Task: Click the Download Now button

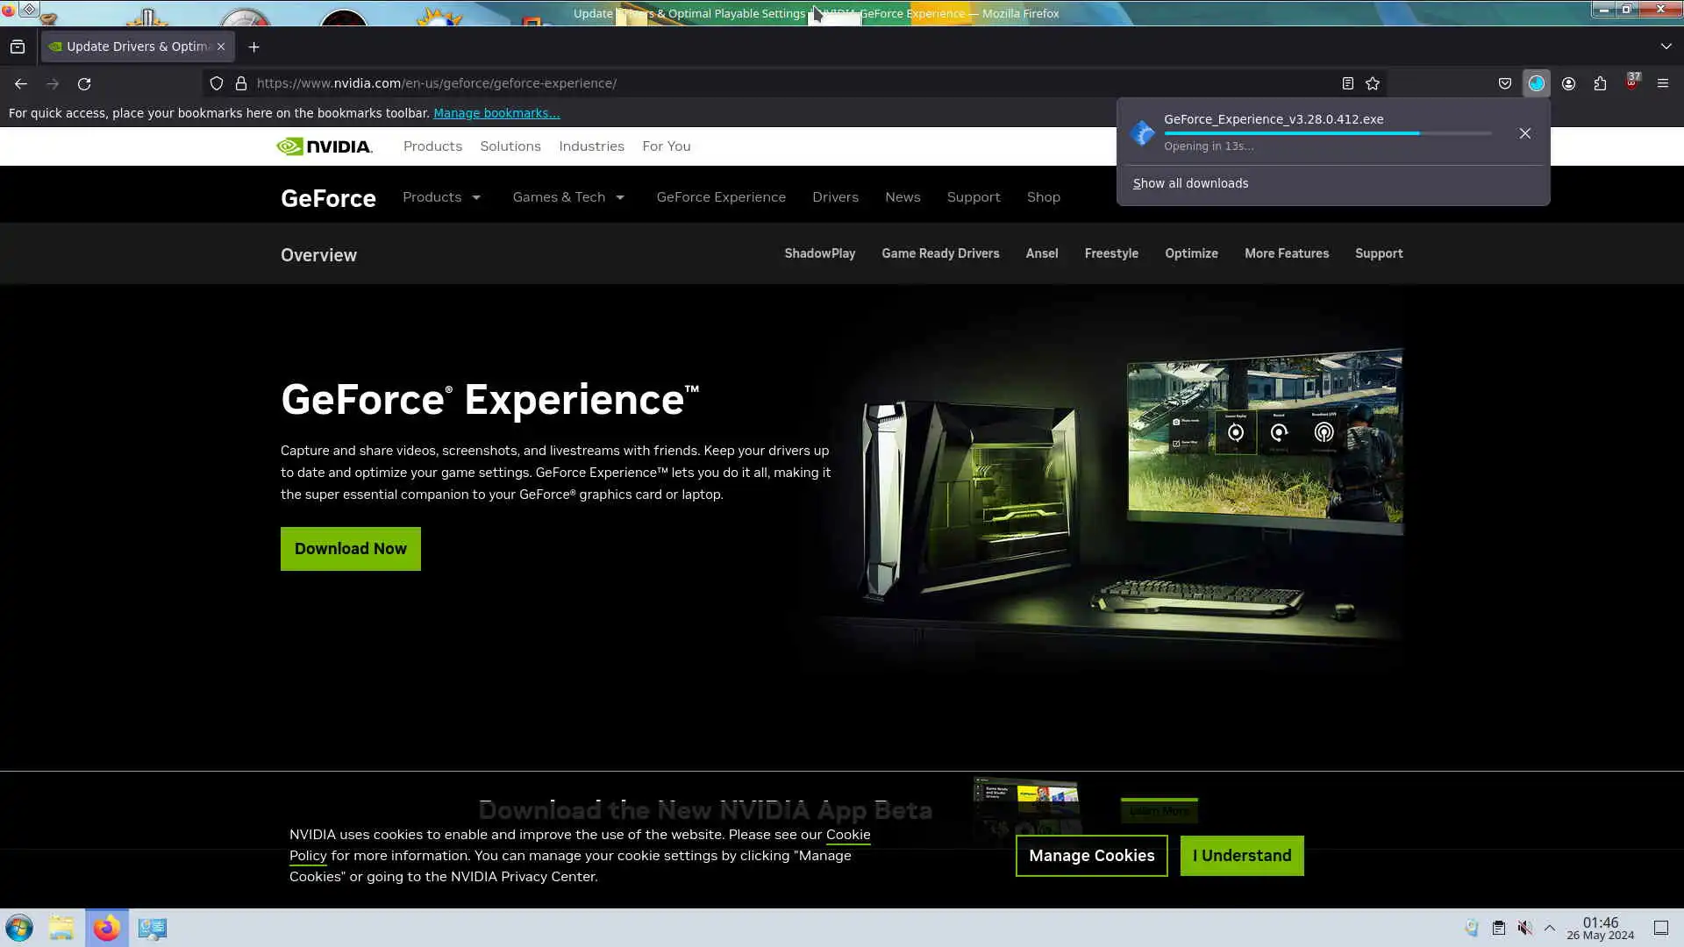Action: click(350, 549)
